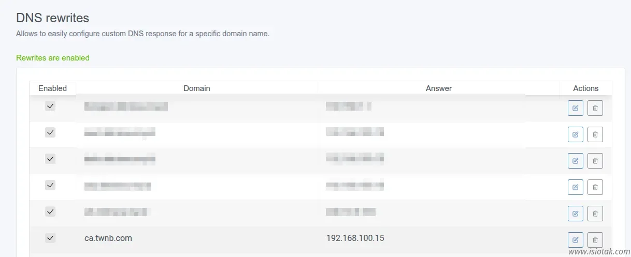Delete the second table row using its trash icon
The height and width of the screenshot is (257, 631).
tap(595, 134)
